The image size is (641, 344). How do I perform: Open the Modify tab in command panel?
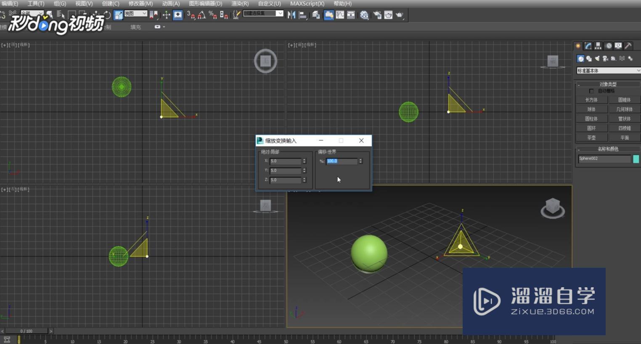click(x=588, y=46)
